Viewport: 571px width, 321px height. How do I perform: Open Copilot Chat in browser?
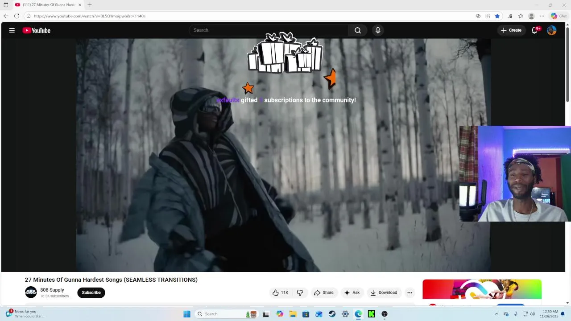click(559, 16)
